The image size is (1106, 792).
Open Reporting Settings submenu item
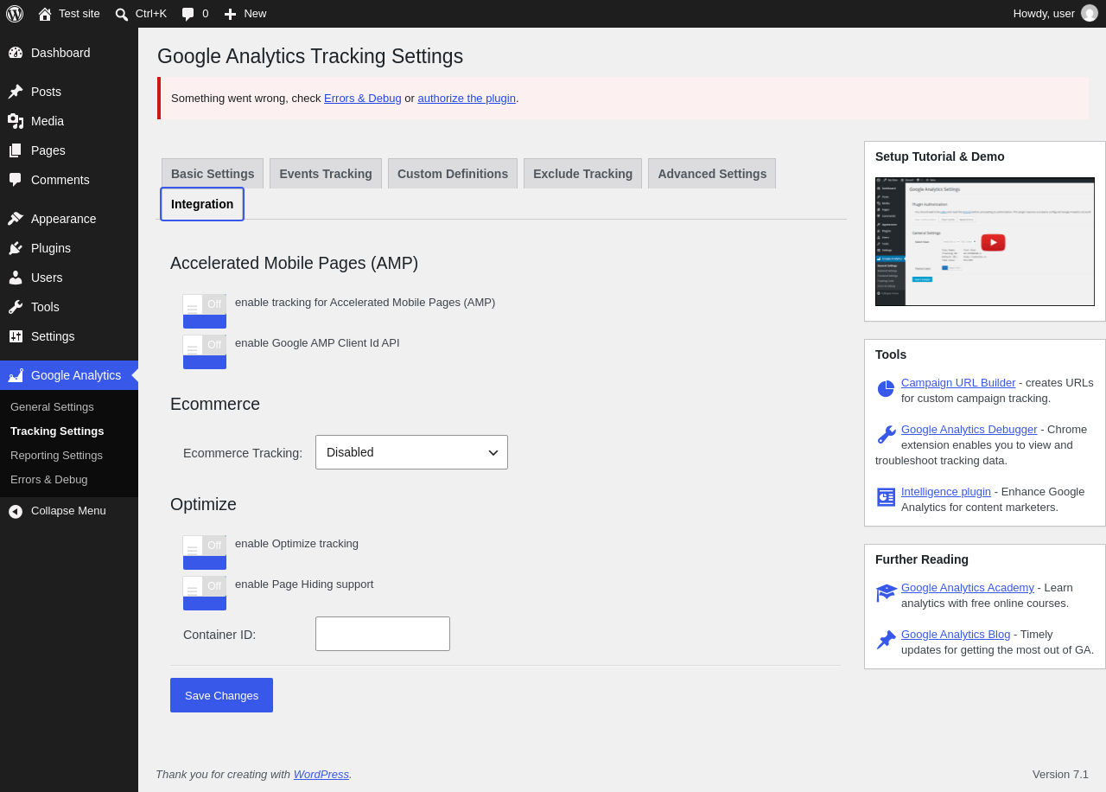click(56, 455)
